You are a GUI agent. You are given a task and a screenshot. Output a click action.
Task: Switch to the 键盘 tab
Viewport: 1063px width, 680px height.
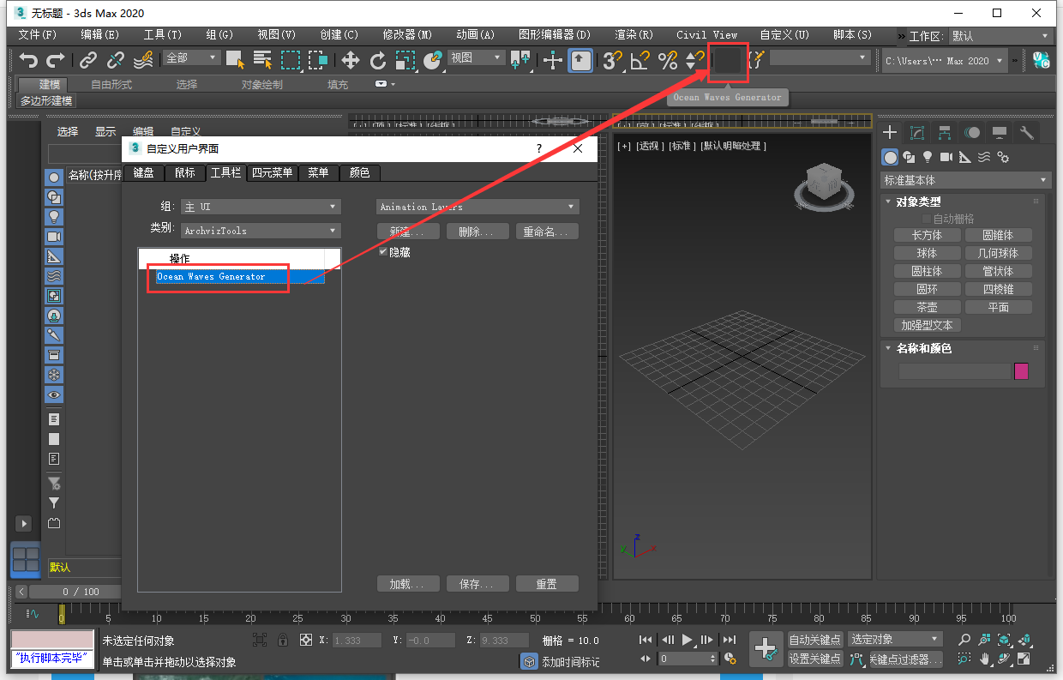click(144, 172)
